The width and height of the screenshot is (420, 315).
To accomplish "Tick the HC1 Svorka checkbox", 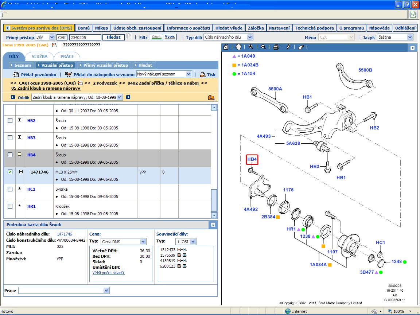I will coord(10,189).
